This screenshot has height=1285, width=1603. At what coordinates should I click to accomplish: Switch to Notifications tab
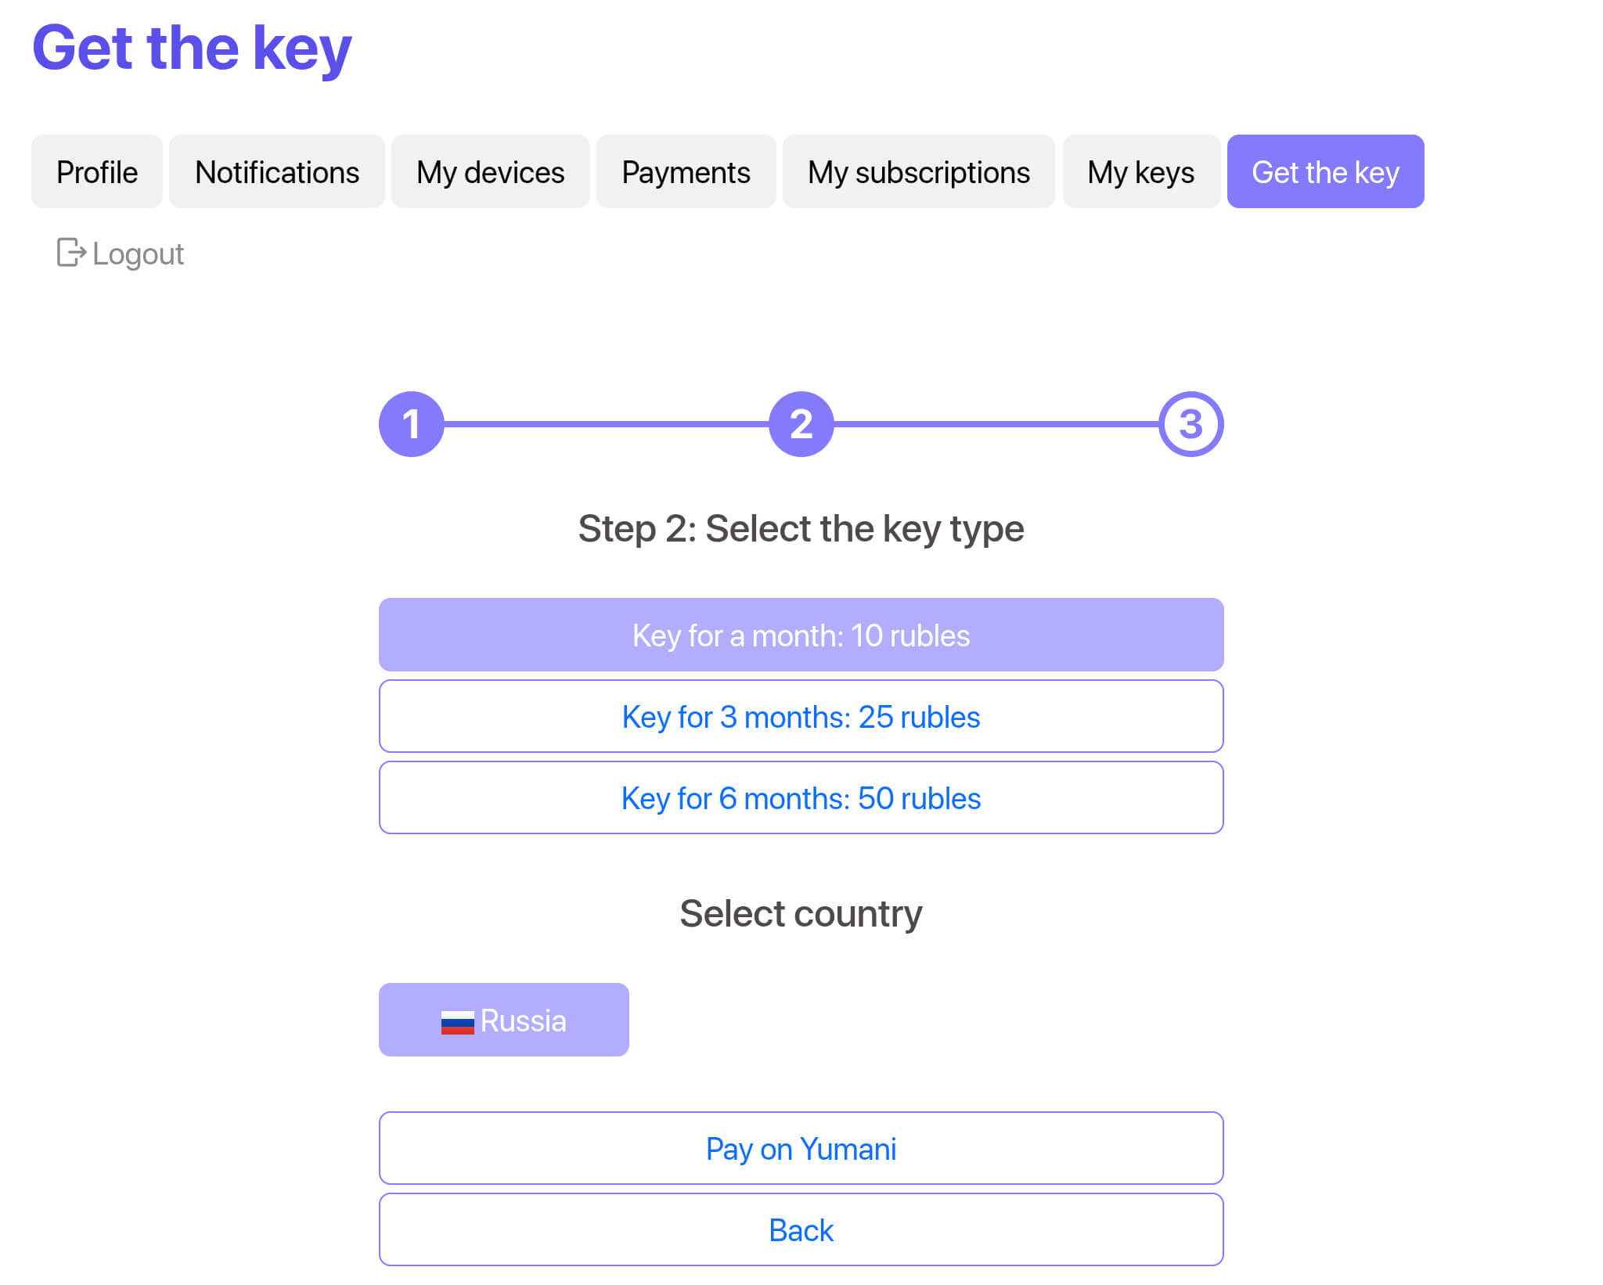point(277,171)
